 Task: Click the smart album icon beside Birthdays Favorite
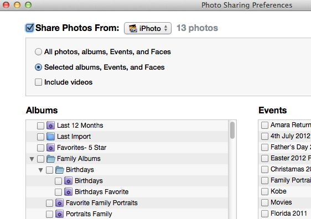[x=68, y=192]
